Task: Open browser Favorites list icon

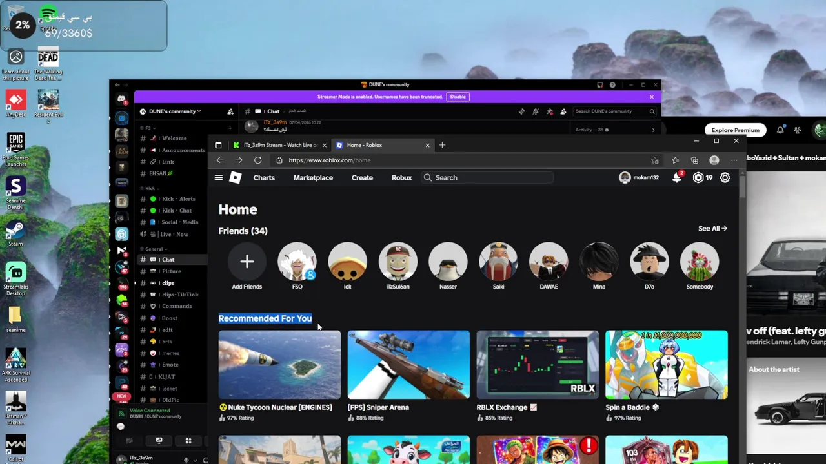Action: pyautogui.click(x=675, y=160)
